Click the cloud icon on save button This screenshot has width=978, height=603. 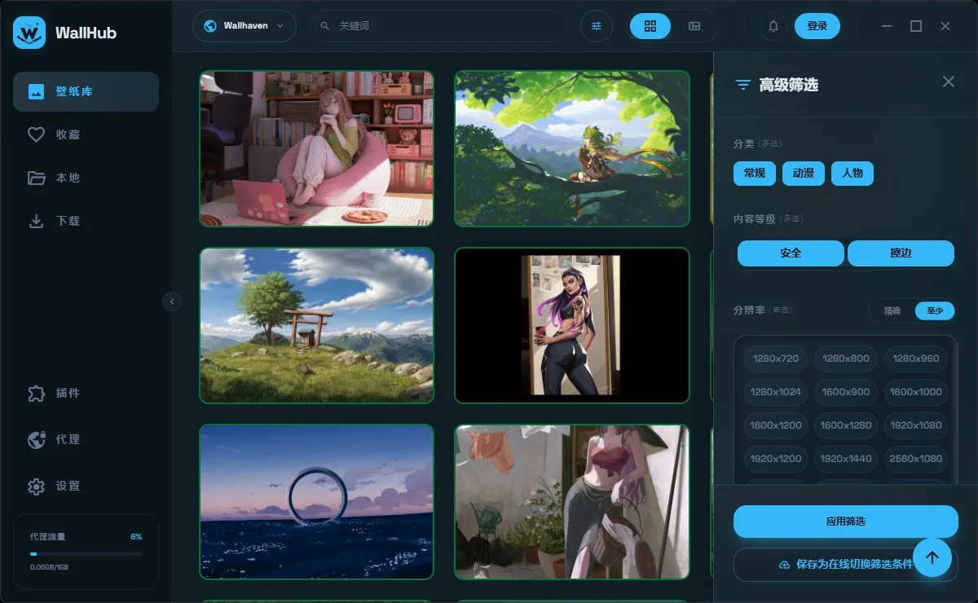point(785,565)
